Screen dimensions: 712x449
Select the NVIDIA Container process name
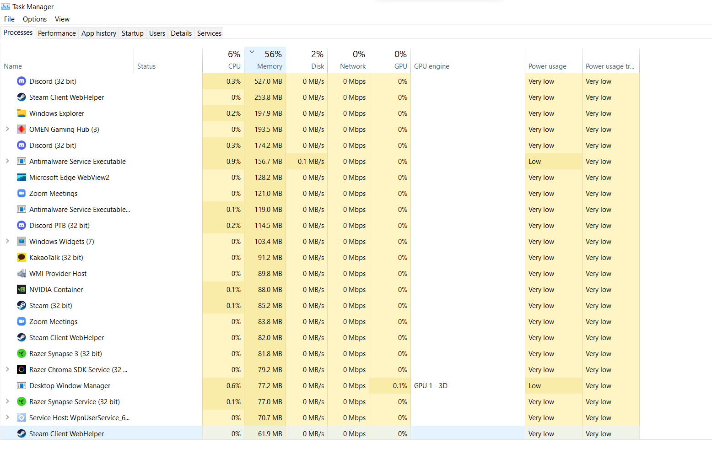click(x=56, y=289)
